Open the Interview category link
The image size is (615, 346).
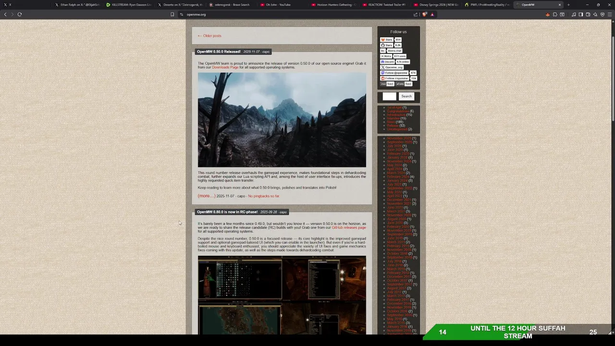click(x=394, y=118)
